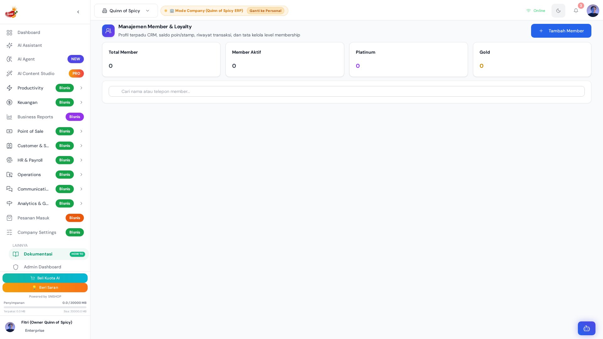This screenshot has height=339, width=603.
Task: Go to Dashboard menu item
Action: 45,33
